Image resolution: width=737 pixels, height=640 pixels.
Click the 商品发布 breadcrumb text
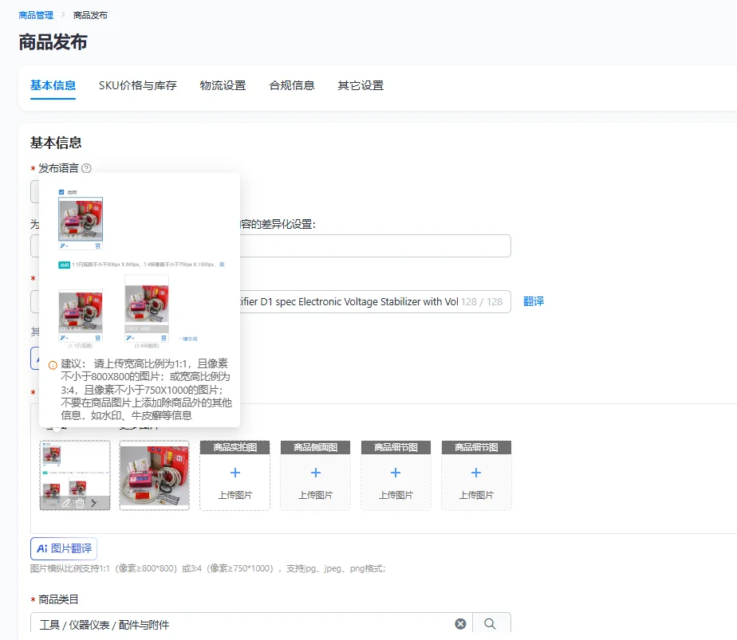pos(90,15)
